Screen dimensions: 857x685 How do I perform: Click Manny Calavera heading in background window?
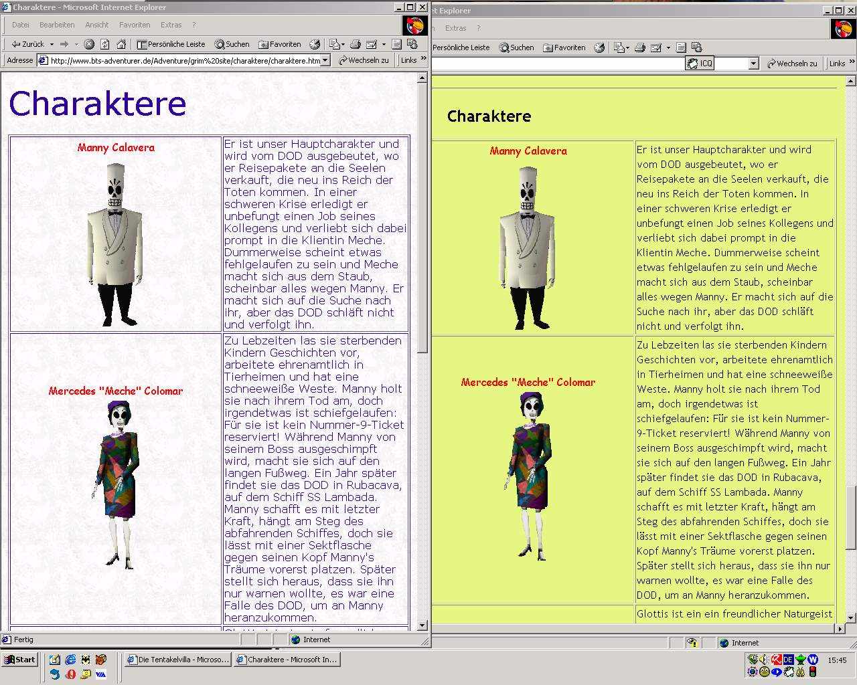(x=528, y=151)
